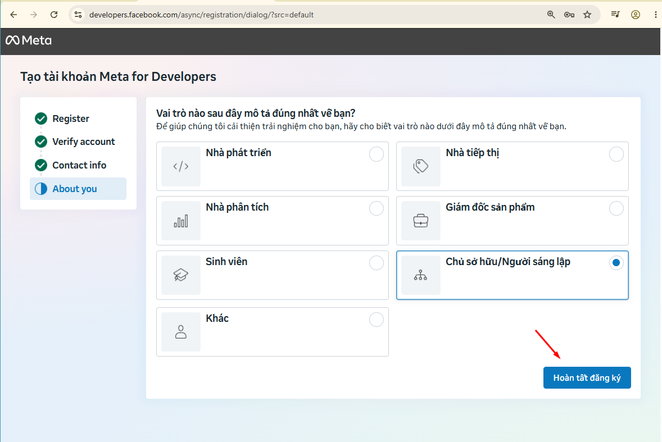Click the half-filled circle beside About you
The height and width of the screenshot is (442, 662).
coord(41,189)
